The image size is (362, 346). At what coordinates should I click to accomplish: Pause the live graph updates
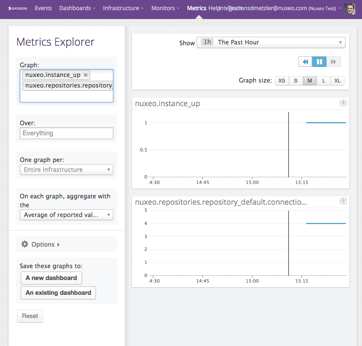pos(319,62)
